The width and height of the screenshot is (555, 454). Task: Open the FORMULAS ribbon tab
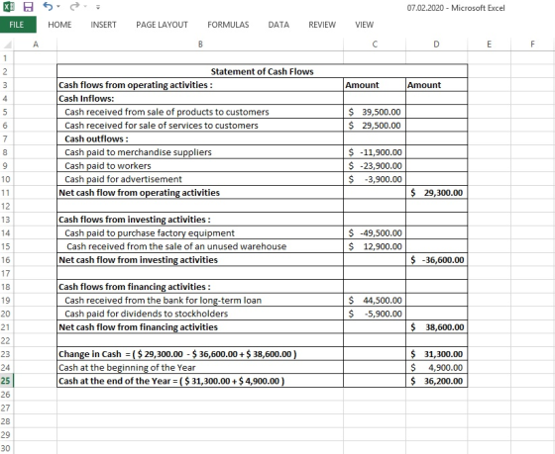228,25
